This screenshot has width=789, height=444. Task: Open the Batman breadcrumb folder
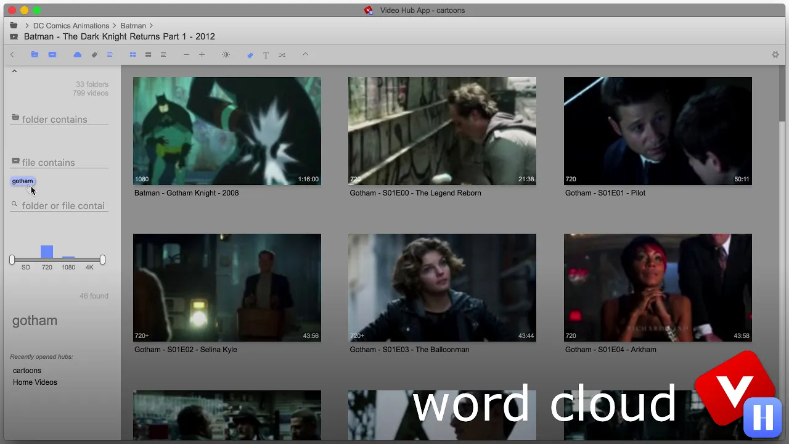[x=133, y=26]
